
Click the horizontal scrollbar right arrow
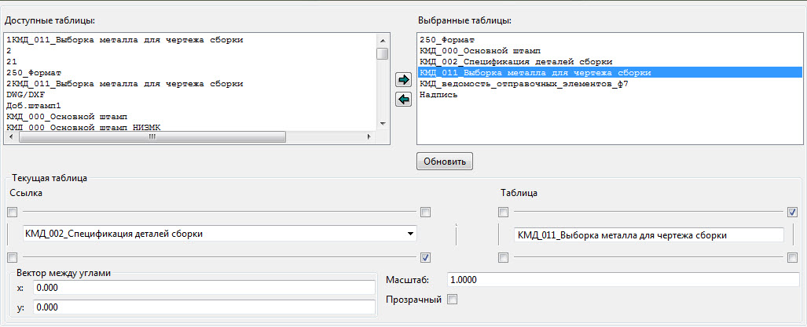pyautogui.click(x=369, y=137)
